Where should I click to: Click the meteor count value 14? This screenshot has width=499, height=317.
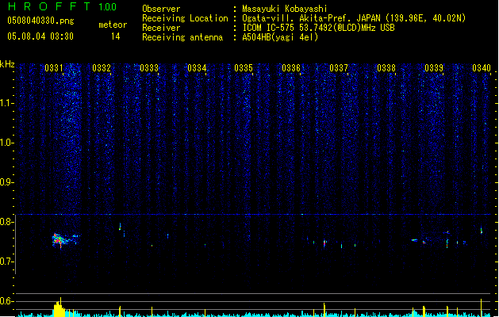(x=115, y=36)
